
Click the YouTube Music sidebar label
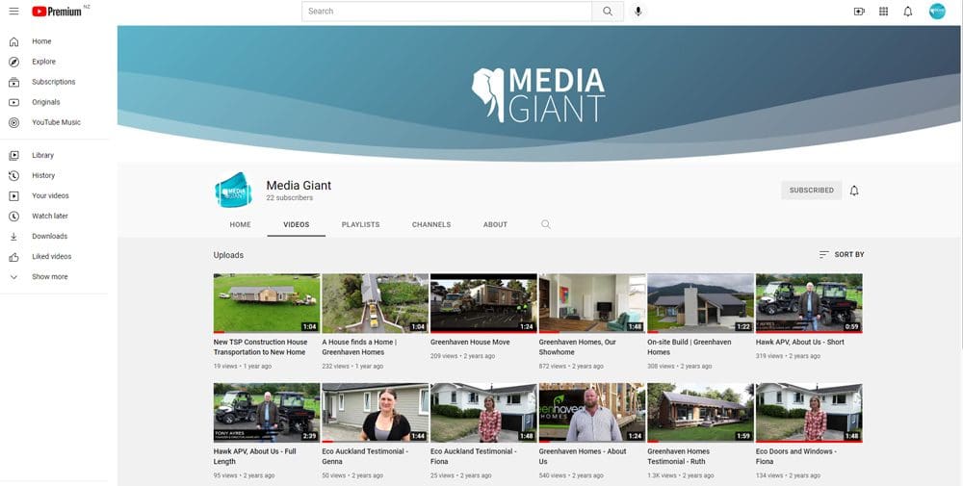tap(56, 123)
